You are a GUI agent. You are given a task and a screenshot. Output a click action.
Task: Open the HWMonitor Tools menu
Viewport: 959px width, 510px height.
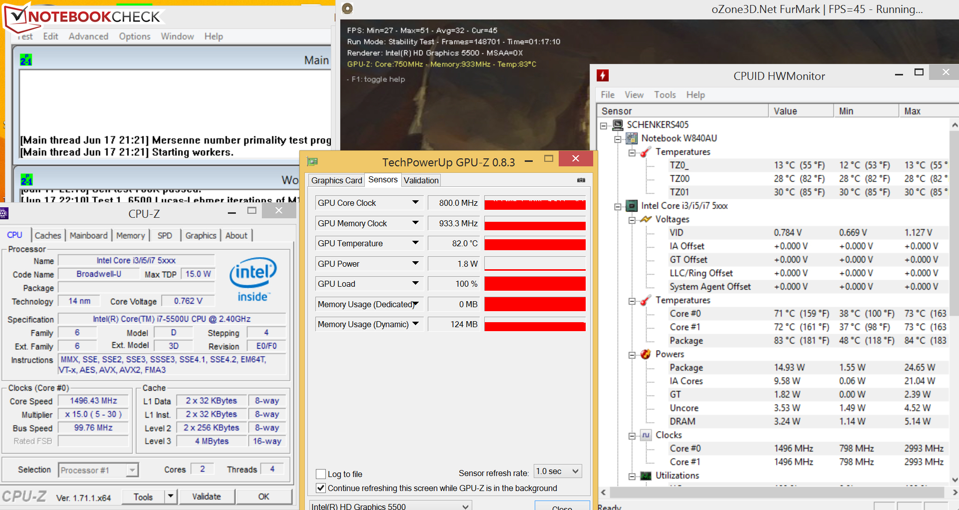pos(665,95)
